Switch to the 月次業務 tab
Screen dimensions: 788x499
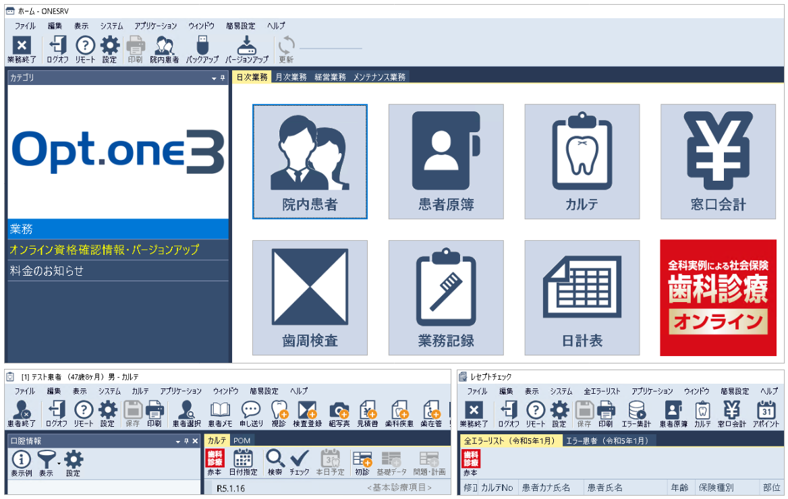point(291,78)
